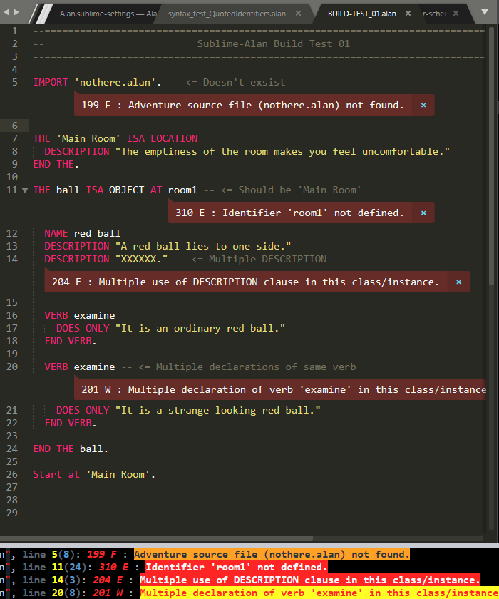499x599 pixels.
Task: Switch to syntax_test_QuotedIdentifiers.alan tab
Action: pos(227,14)
